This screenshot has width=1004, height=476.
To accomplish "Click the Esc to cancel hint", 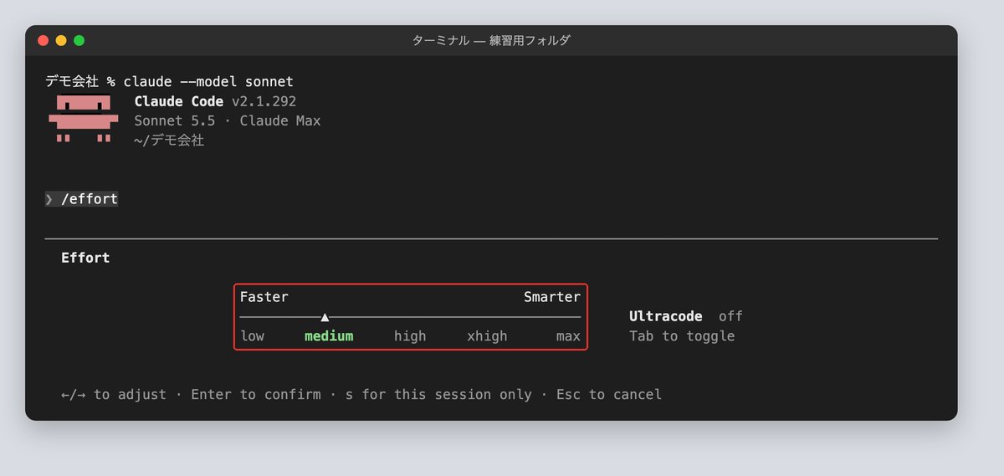I will 609,394.
